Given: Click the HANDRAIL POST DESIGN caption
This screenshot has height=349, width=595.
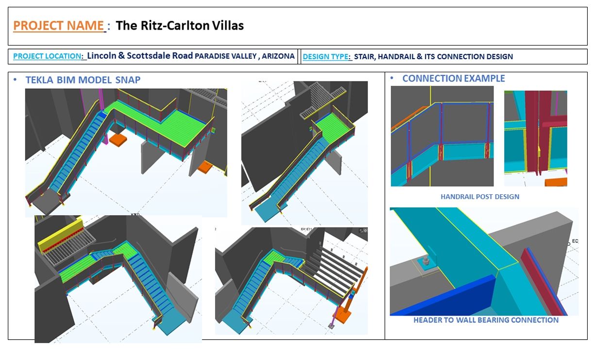Looking at the screenshot, I should pos(480,197).
